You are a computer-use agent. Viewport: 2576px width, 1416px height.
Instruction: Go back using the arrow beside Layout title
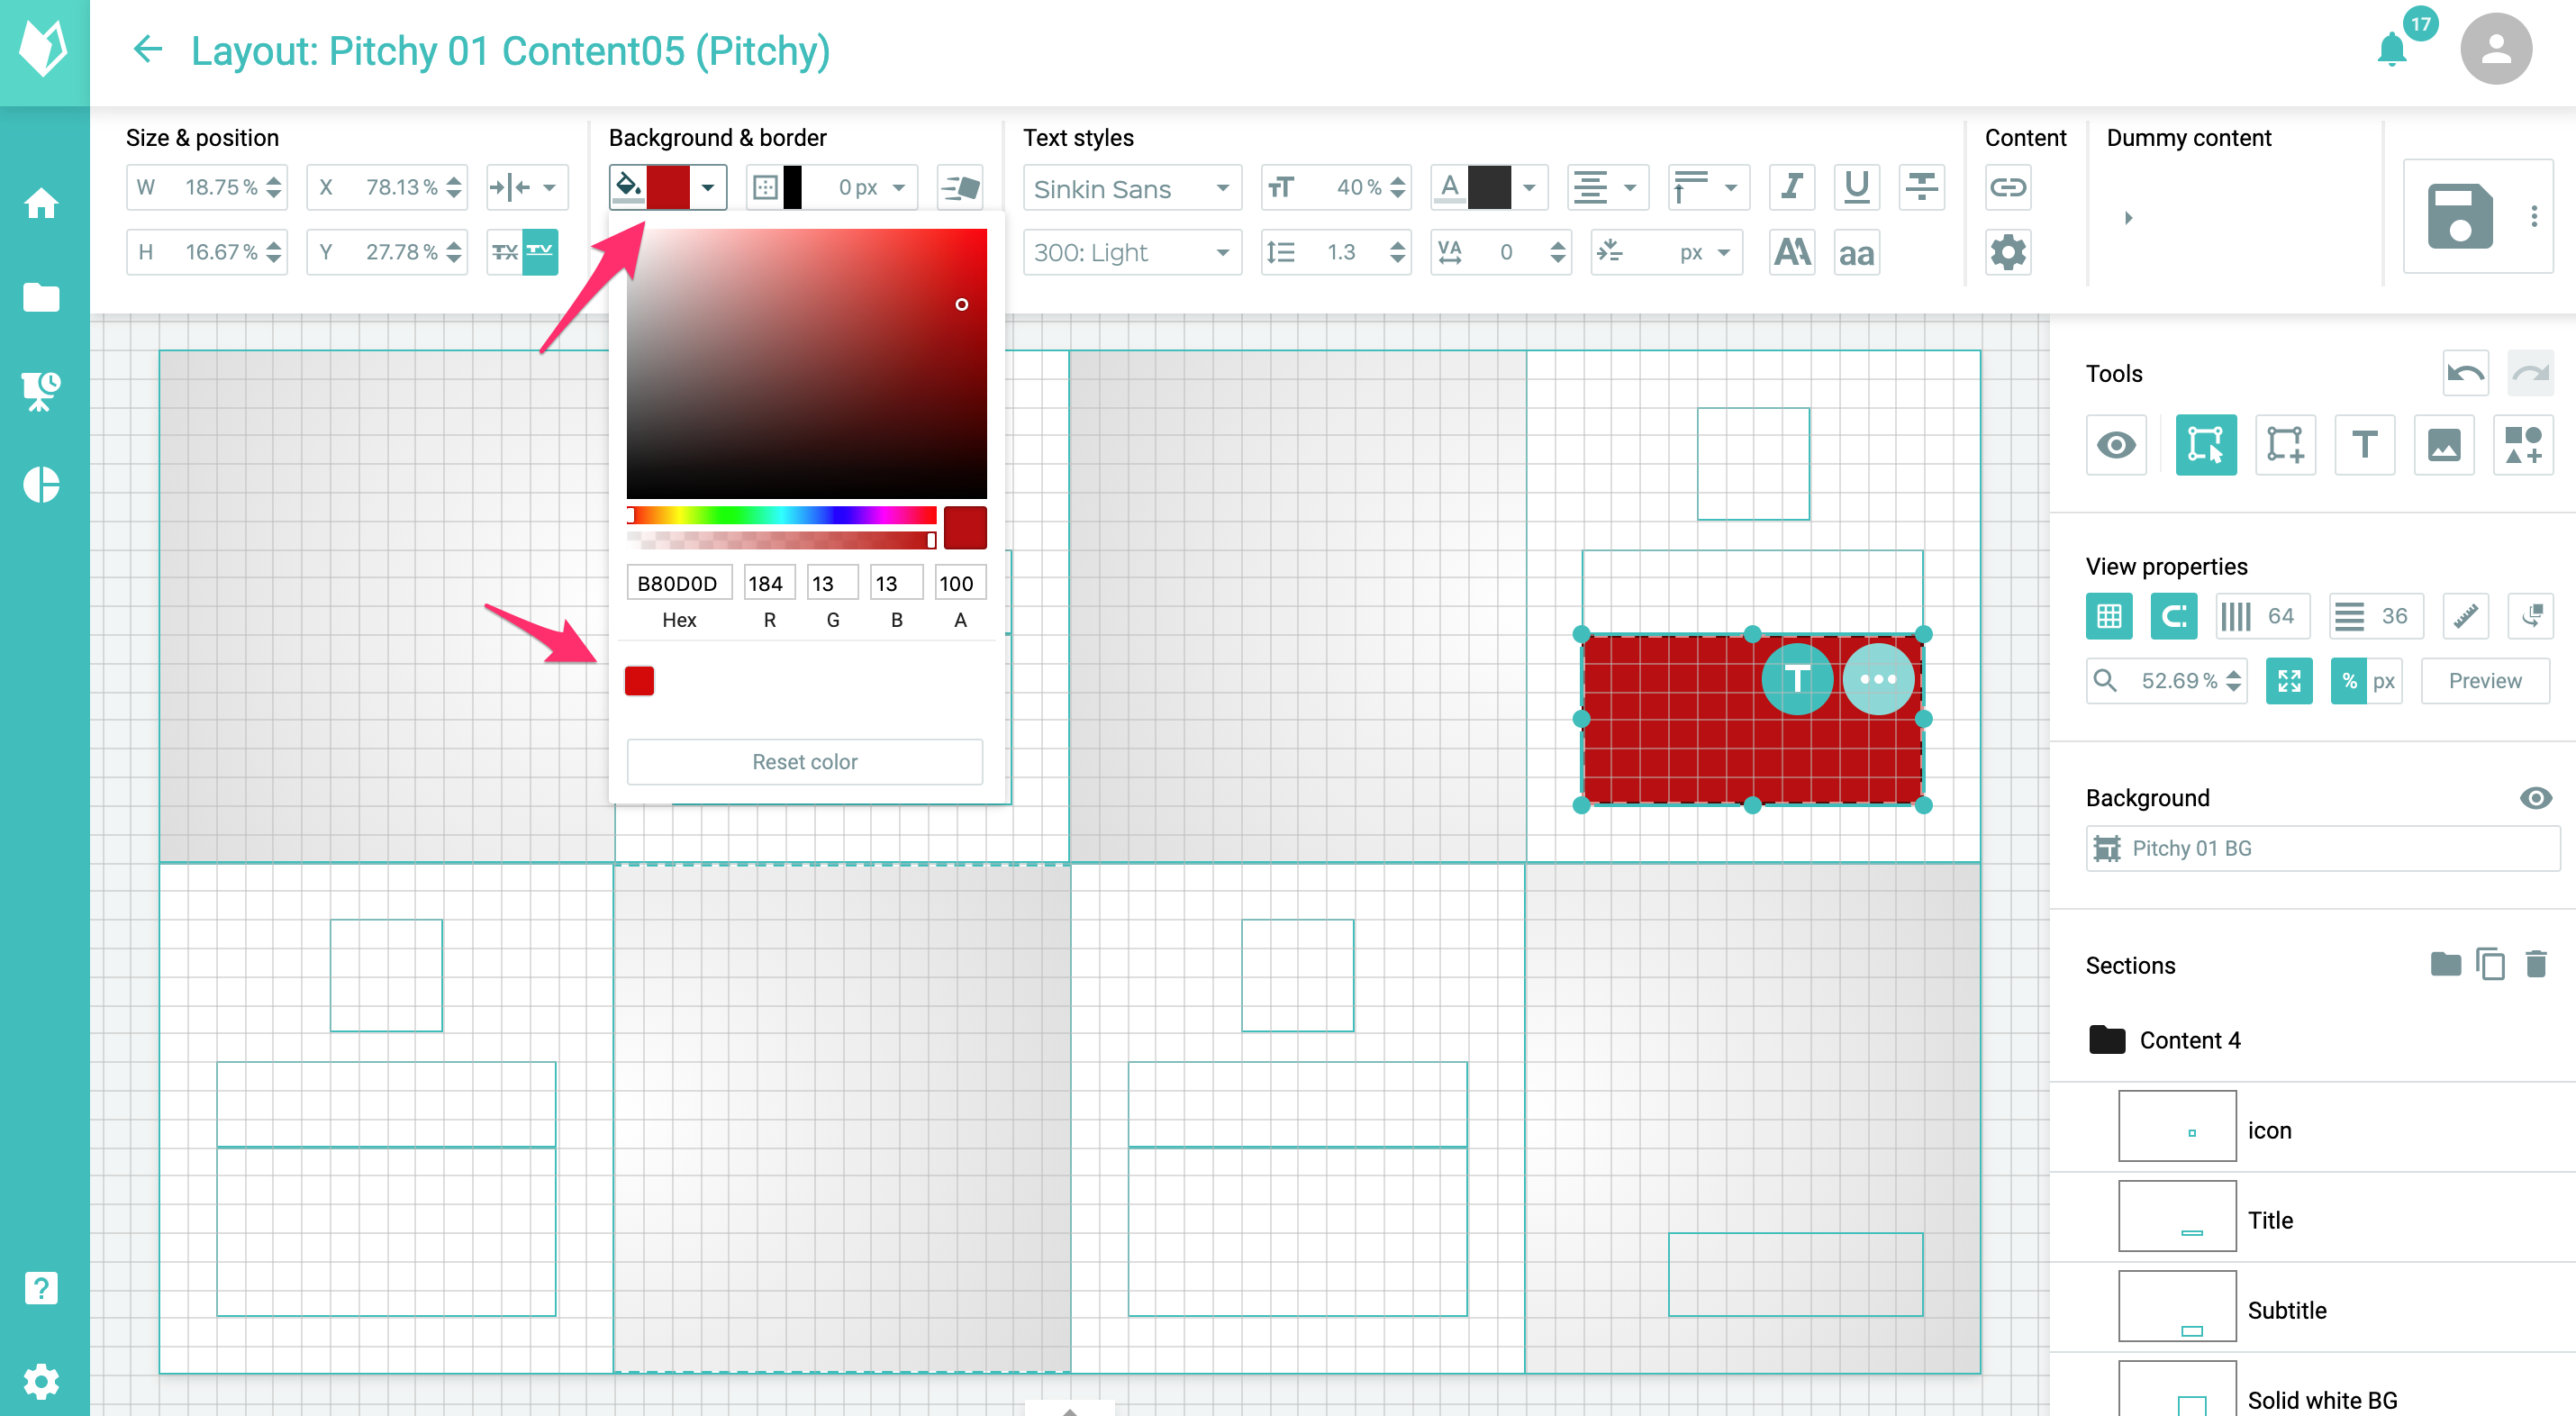point(148,49)
